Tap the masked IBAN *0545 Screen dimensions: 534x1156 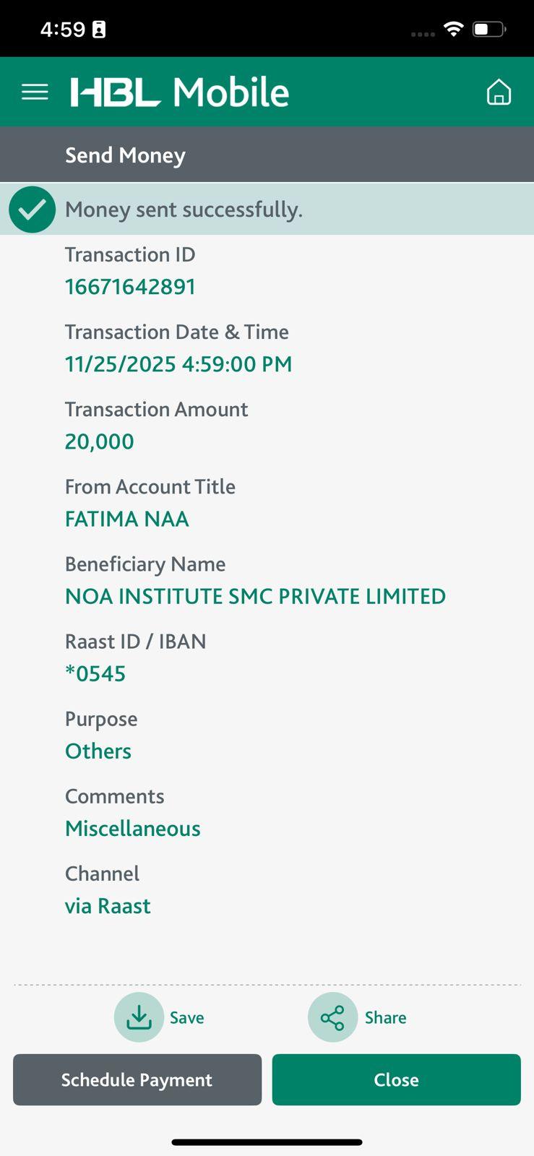coord(95,673)
